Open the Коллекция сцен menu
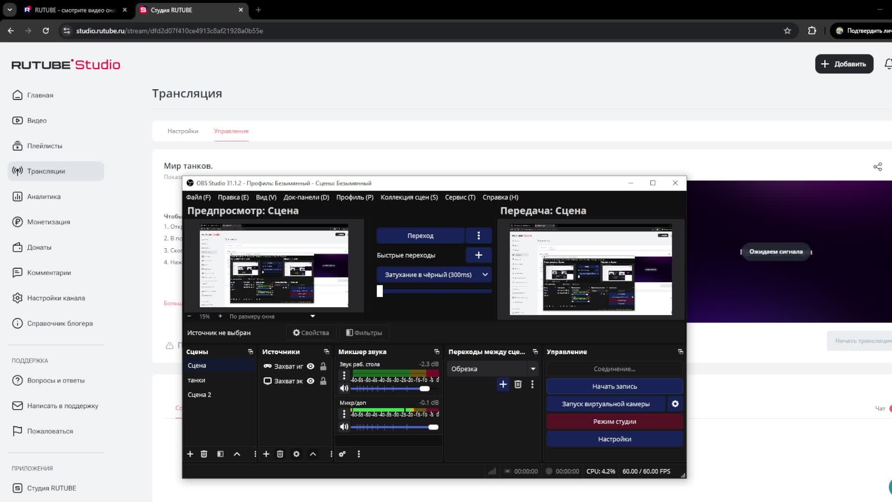Image resolution: width=892 pixels, height=502 pixels. (409, 197)
